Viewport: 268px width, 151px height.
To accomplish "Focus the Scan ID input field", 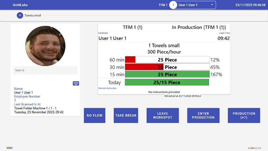I will click(x=45, y=70).
